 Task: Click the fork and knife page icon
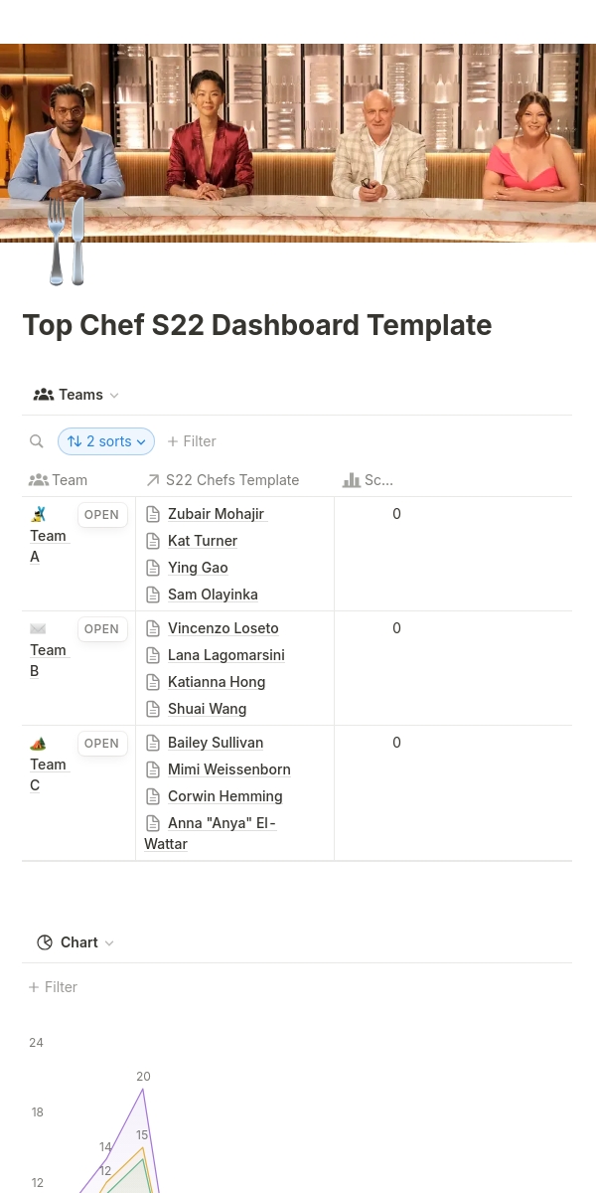pos(67,242)
